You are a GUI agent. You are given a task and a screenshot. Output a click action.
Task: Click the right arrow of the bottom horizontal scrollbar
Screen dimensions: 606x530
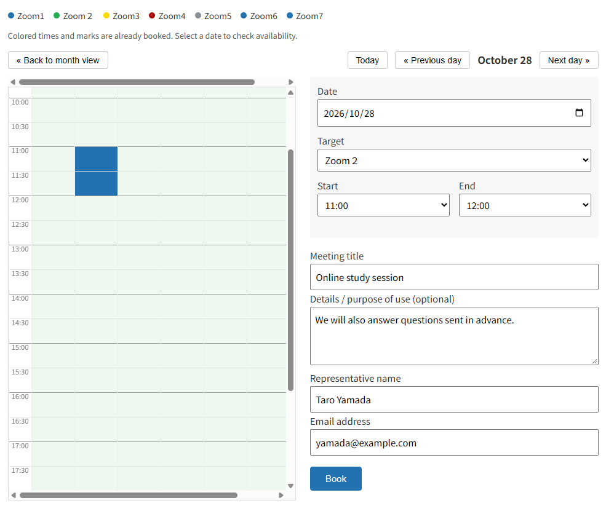click(281, 495)
